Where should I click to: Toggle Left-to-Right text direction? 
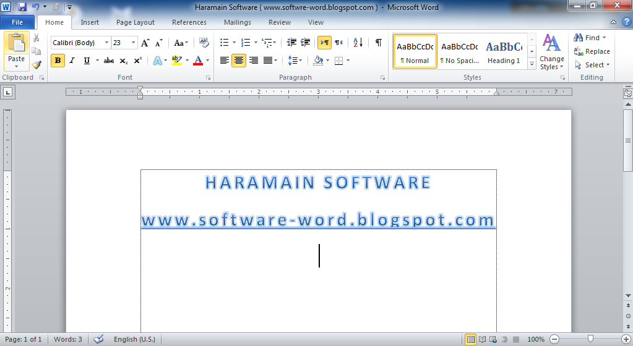tap(325, 43)
